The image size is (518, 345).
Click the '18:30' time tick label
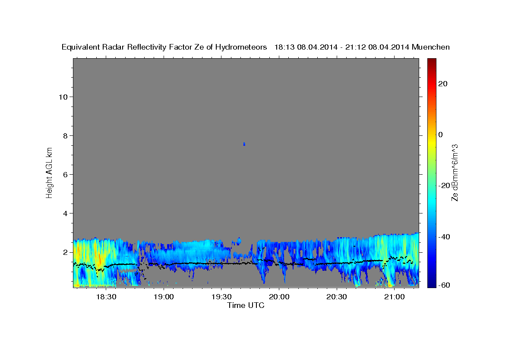106,297
